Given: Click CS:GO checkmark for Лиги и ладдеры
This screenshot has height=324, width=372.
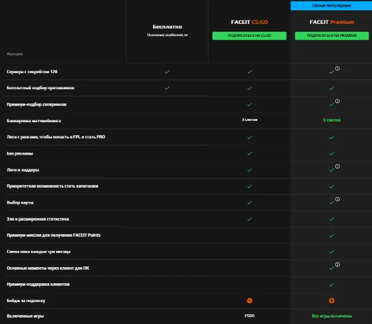Looking at the screenshot, I should [249, 170].
